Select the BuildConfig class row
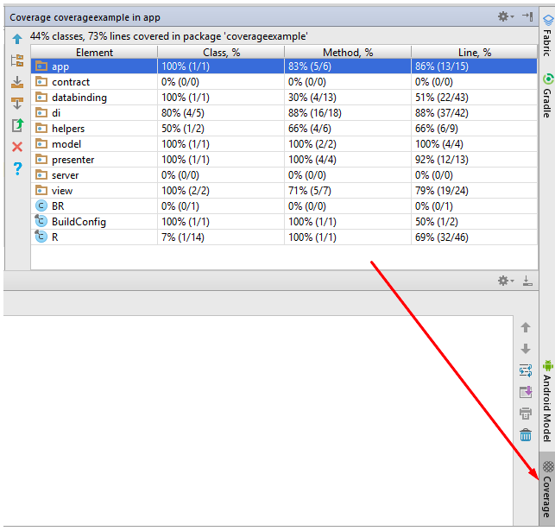The image size is (555, 531). coord(284,222)
